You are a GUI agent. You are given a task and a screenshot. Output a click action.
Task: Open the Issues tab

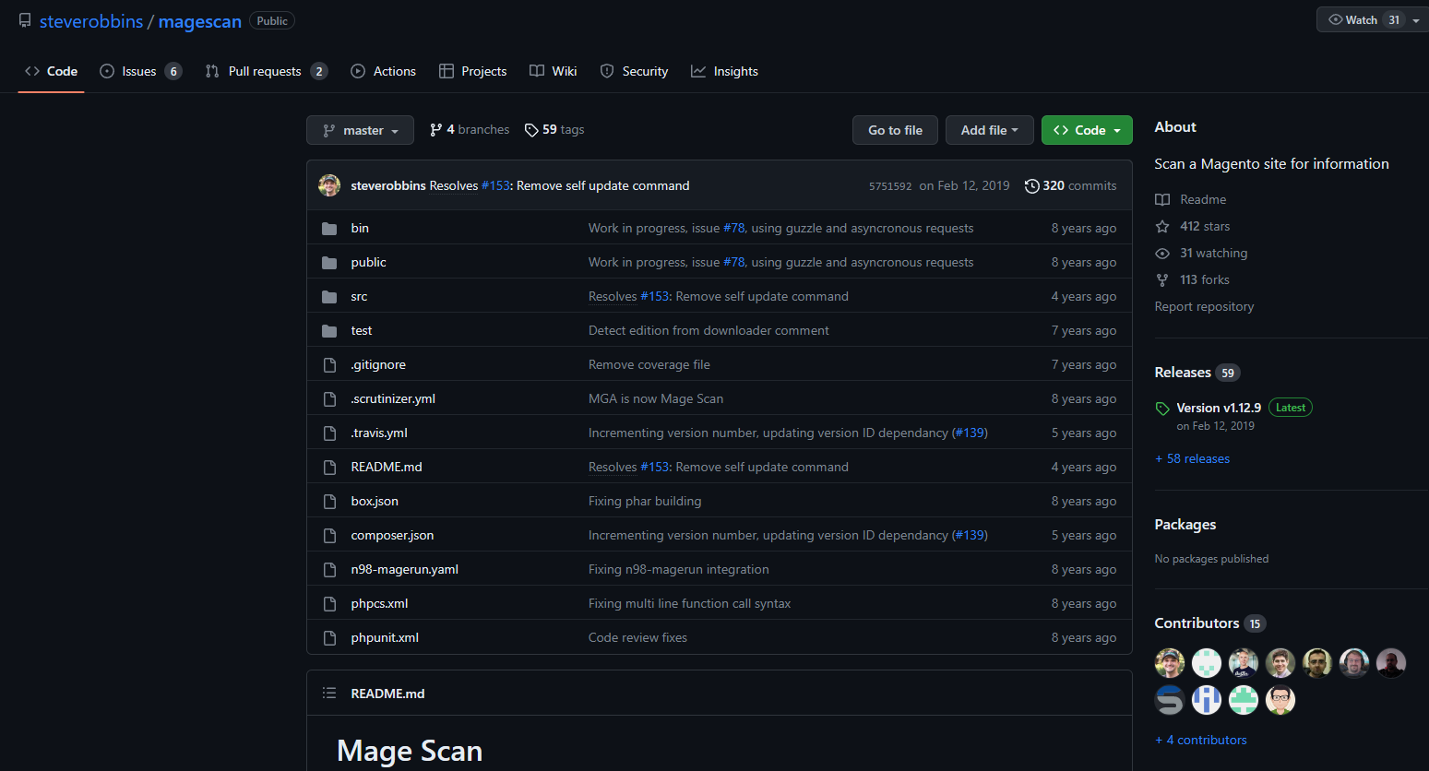[x=140, y=71]
